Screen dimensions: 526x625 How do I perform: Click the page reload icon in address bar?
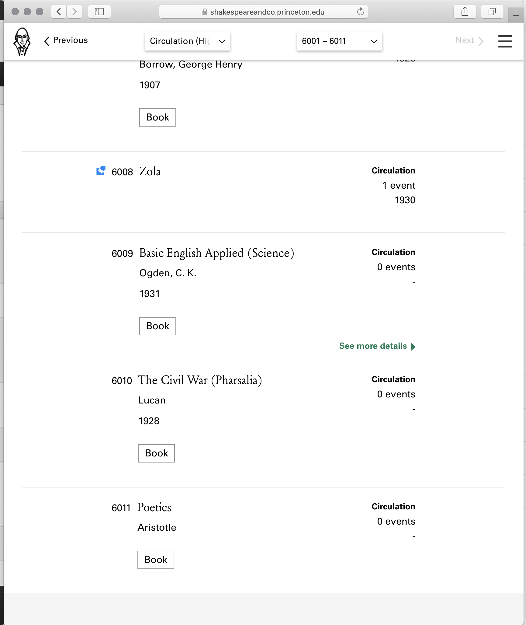[x=360, y=12]
